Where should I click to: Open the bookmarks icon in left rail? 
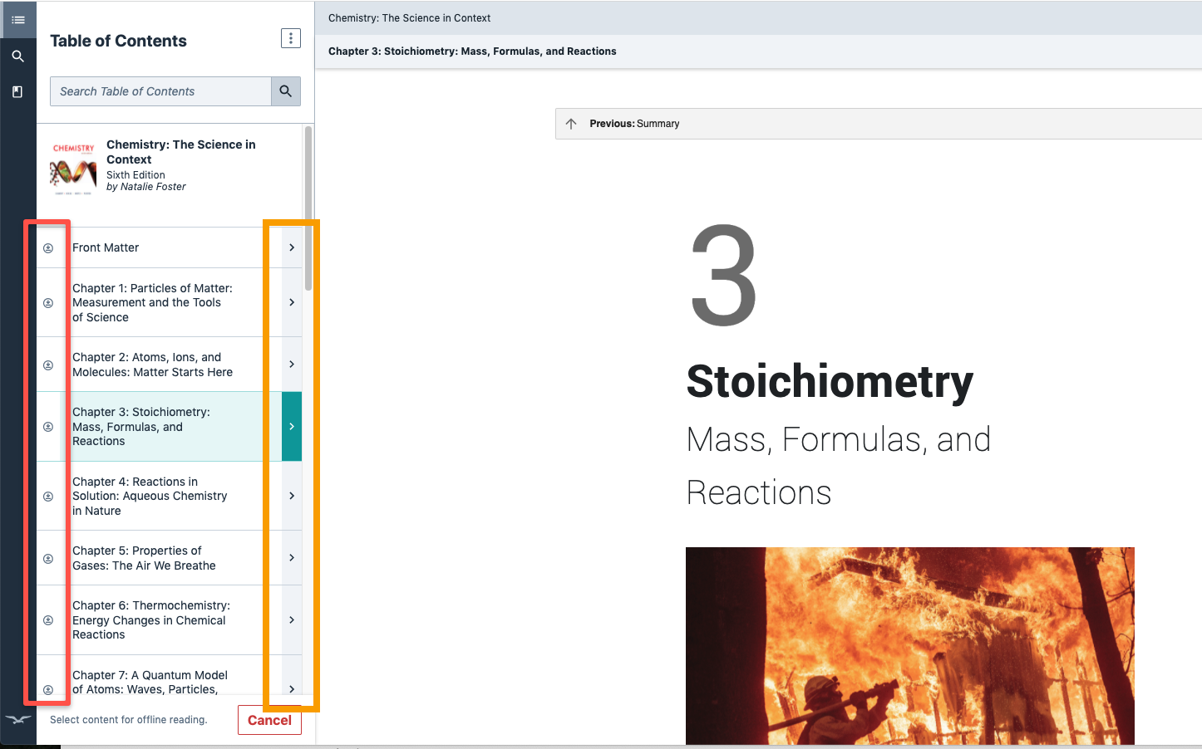[x=17, y=92]
